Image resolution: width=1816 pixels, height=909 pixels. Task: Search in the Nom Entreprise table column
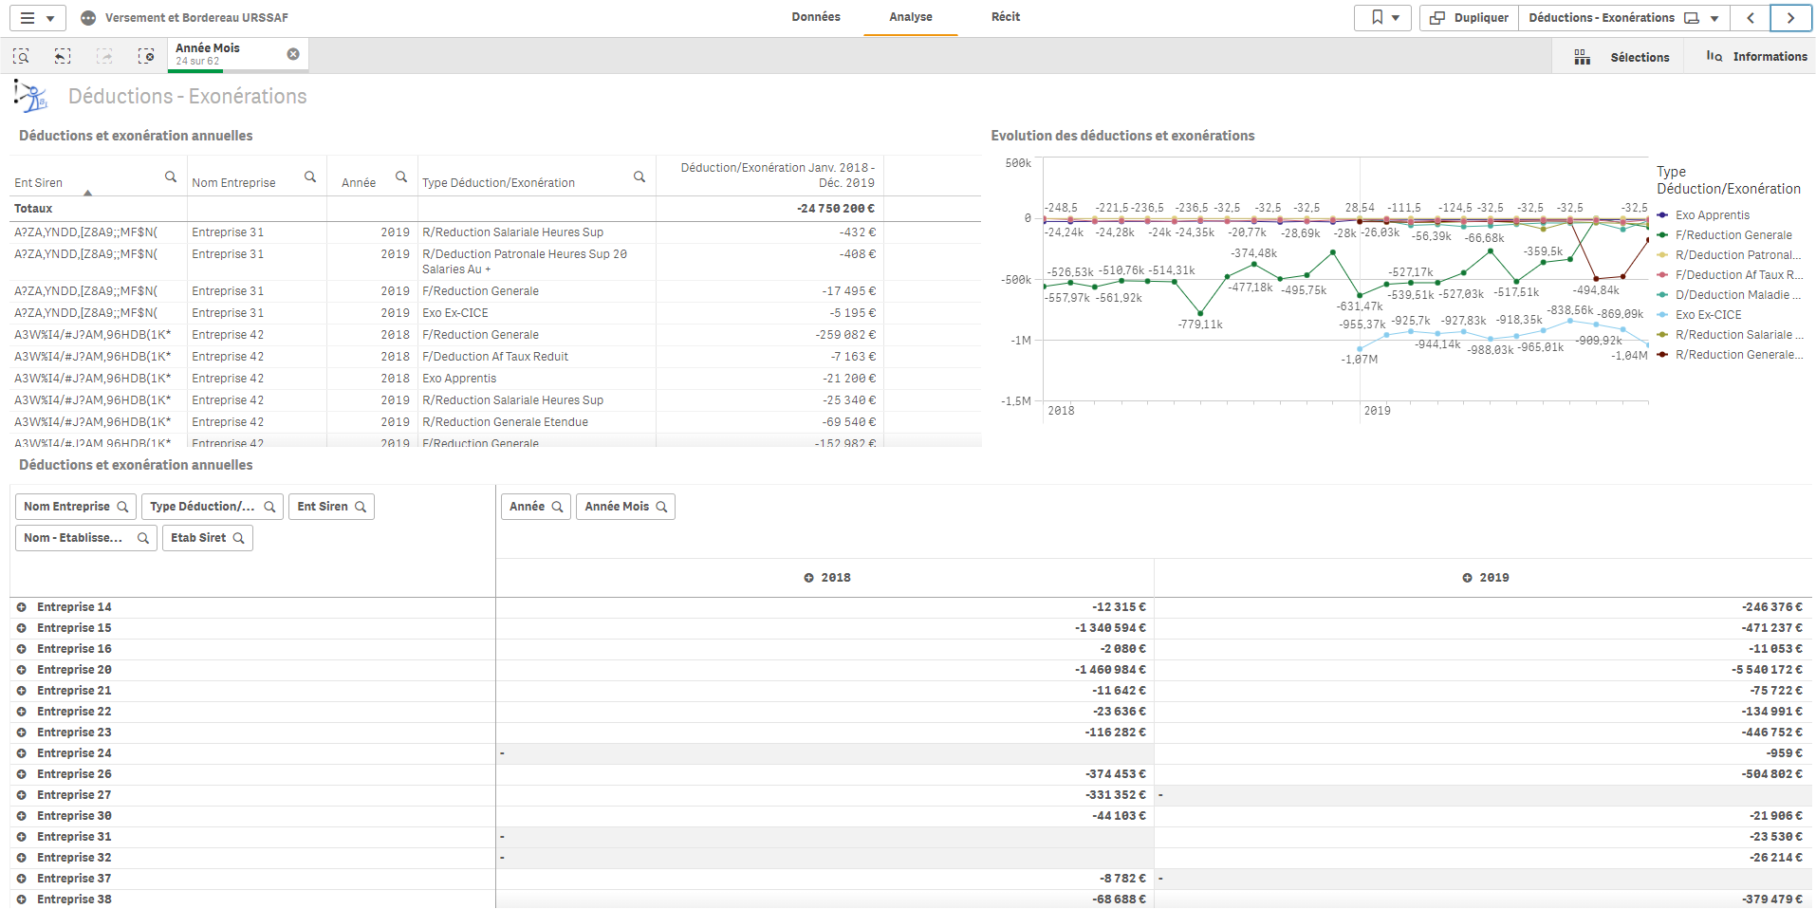point(310,176)
